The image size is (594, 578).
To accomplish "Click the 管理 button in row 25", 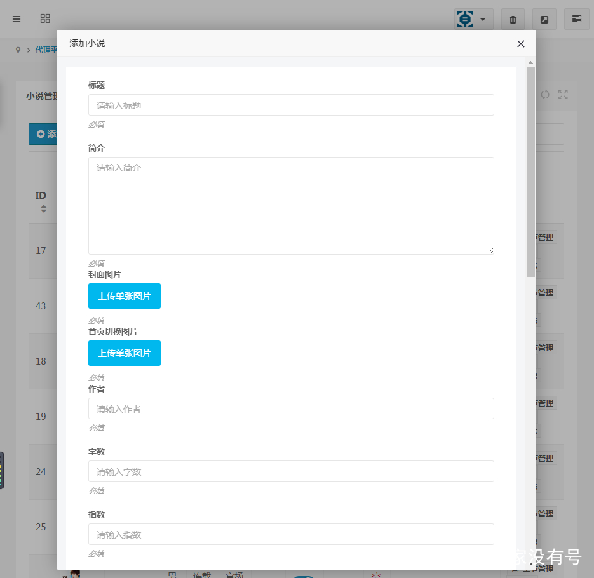I will [x=546, y=514].
